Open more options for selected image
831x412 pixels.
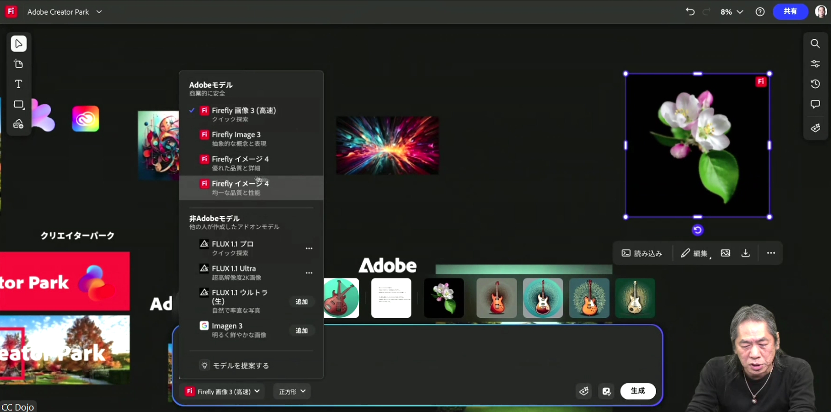click(x=771, y=253)
